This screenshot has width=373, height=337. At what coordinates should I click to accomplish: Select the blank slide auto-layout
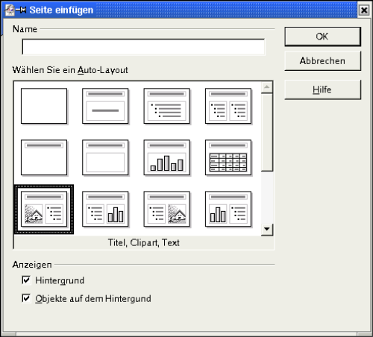point(44,106)
